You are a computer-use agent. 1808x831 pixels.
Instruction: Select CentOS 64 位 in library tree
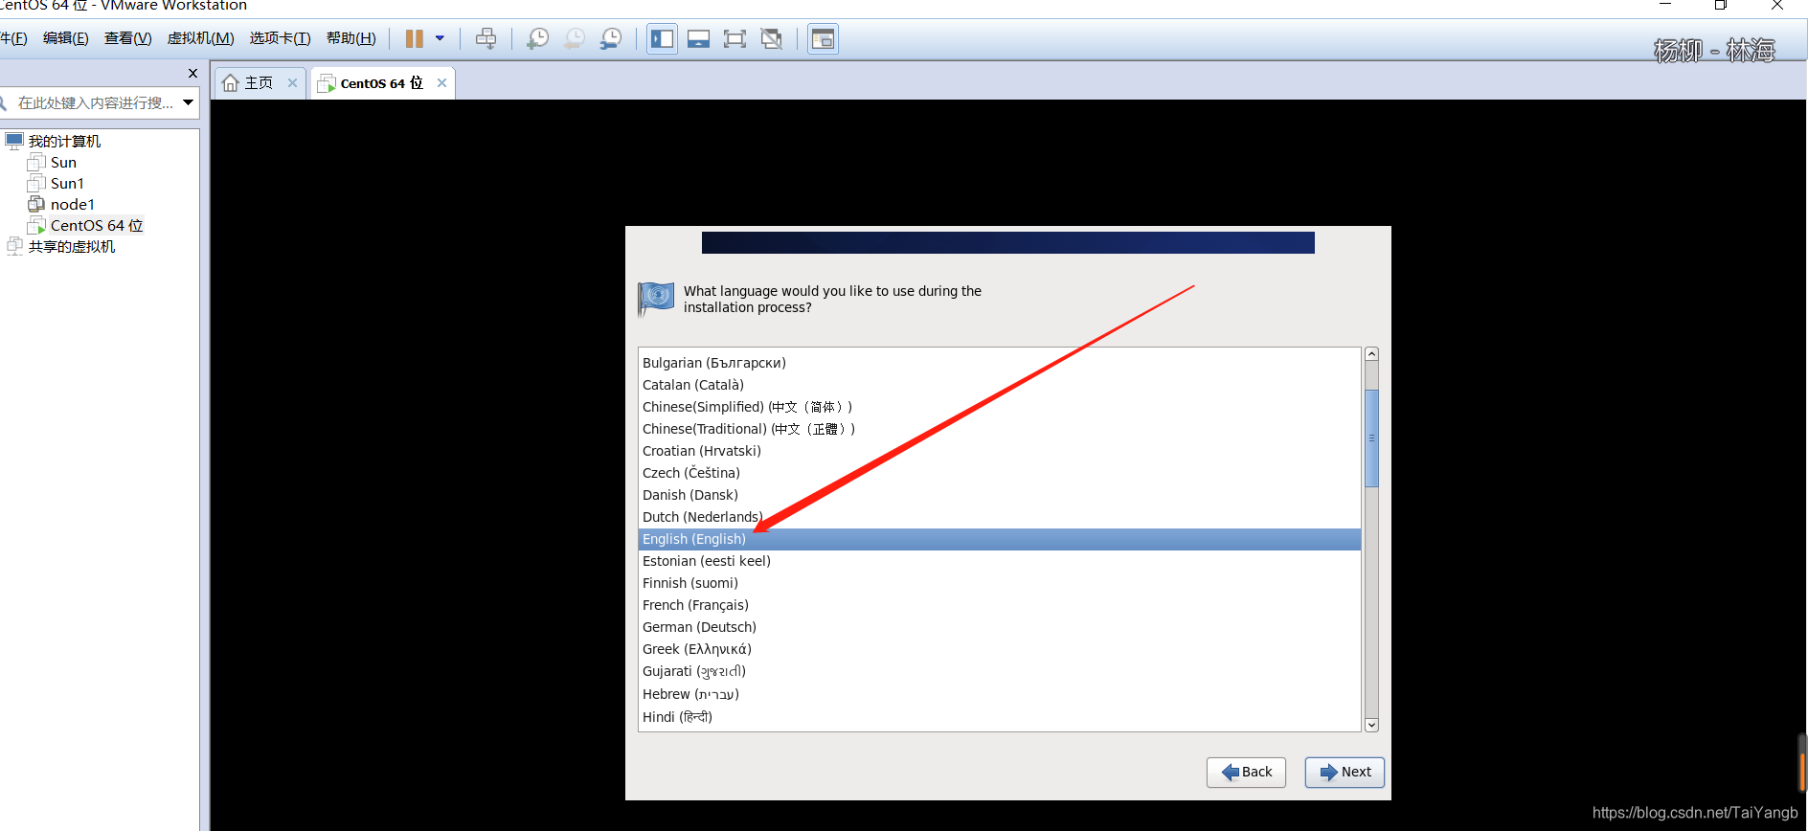point(96,226)
